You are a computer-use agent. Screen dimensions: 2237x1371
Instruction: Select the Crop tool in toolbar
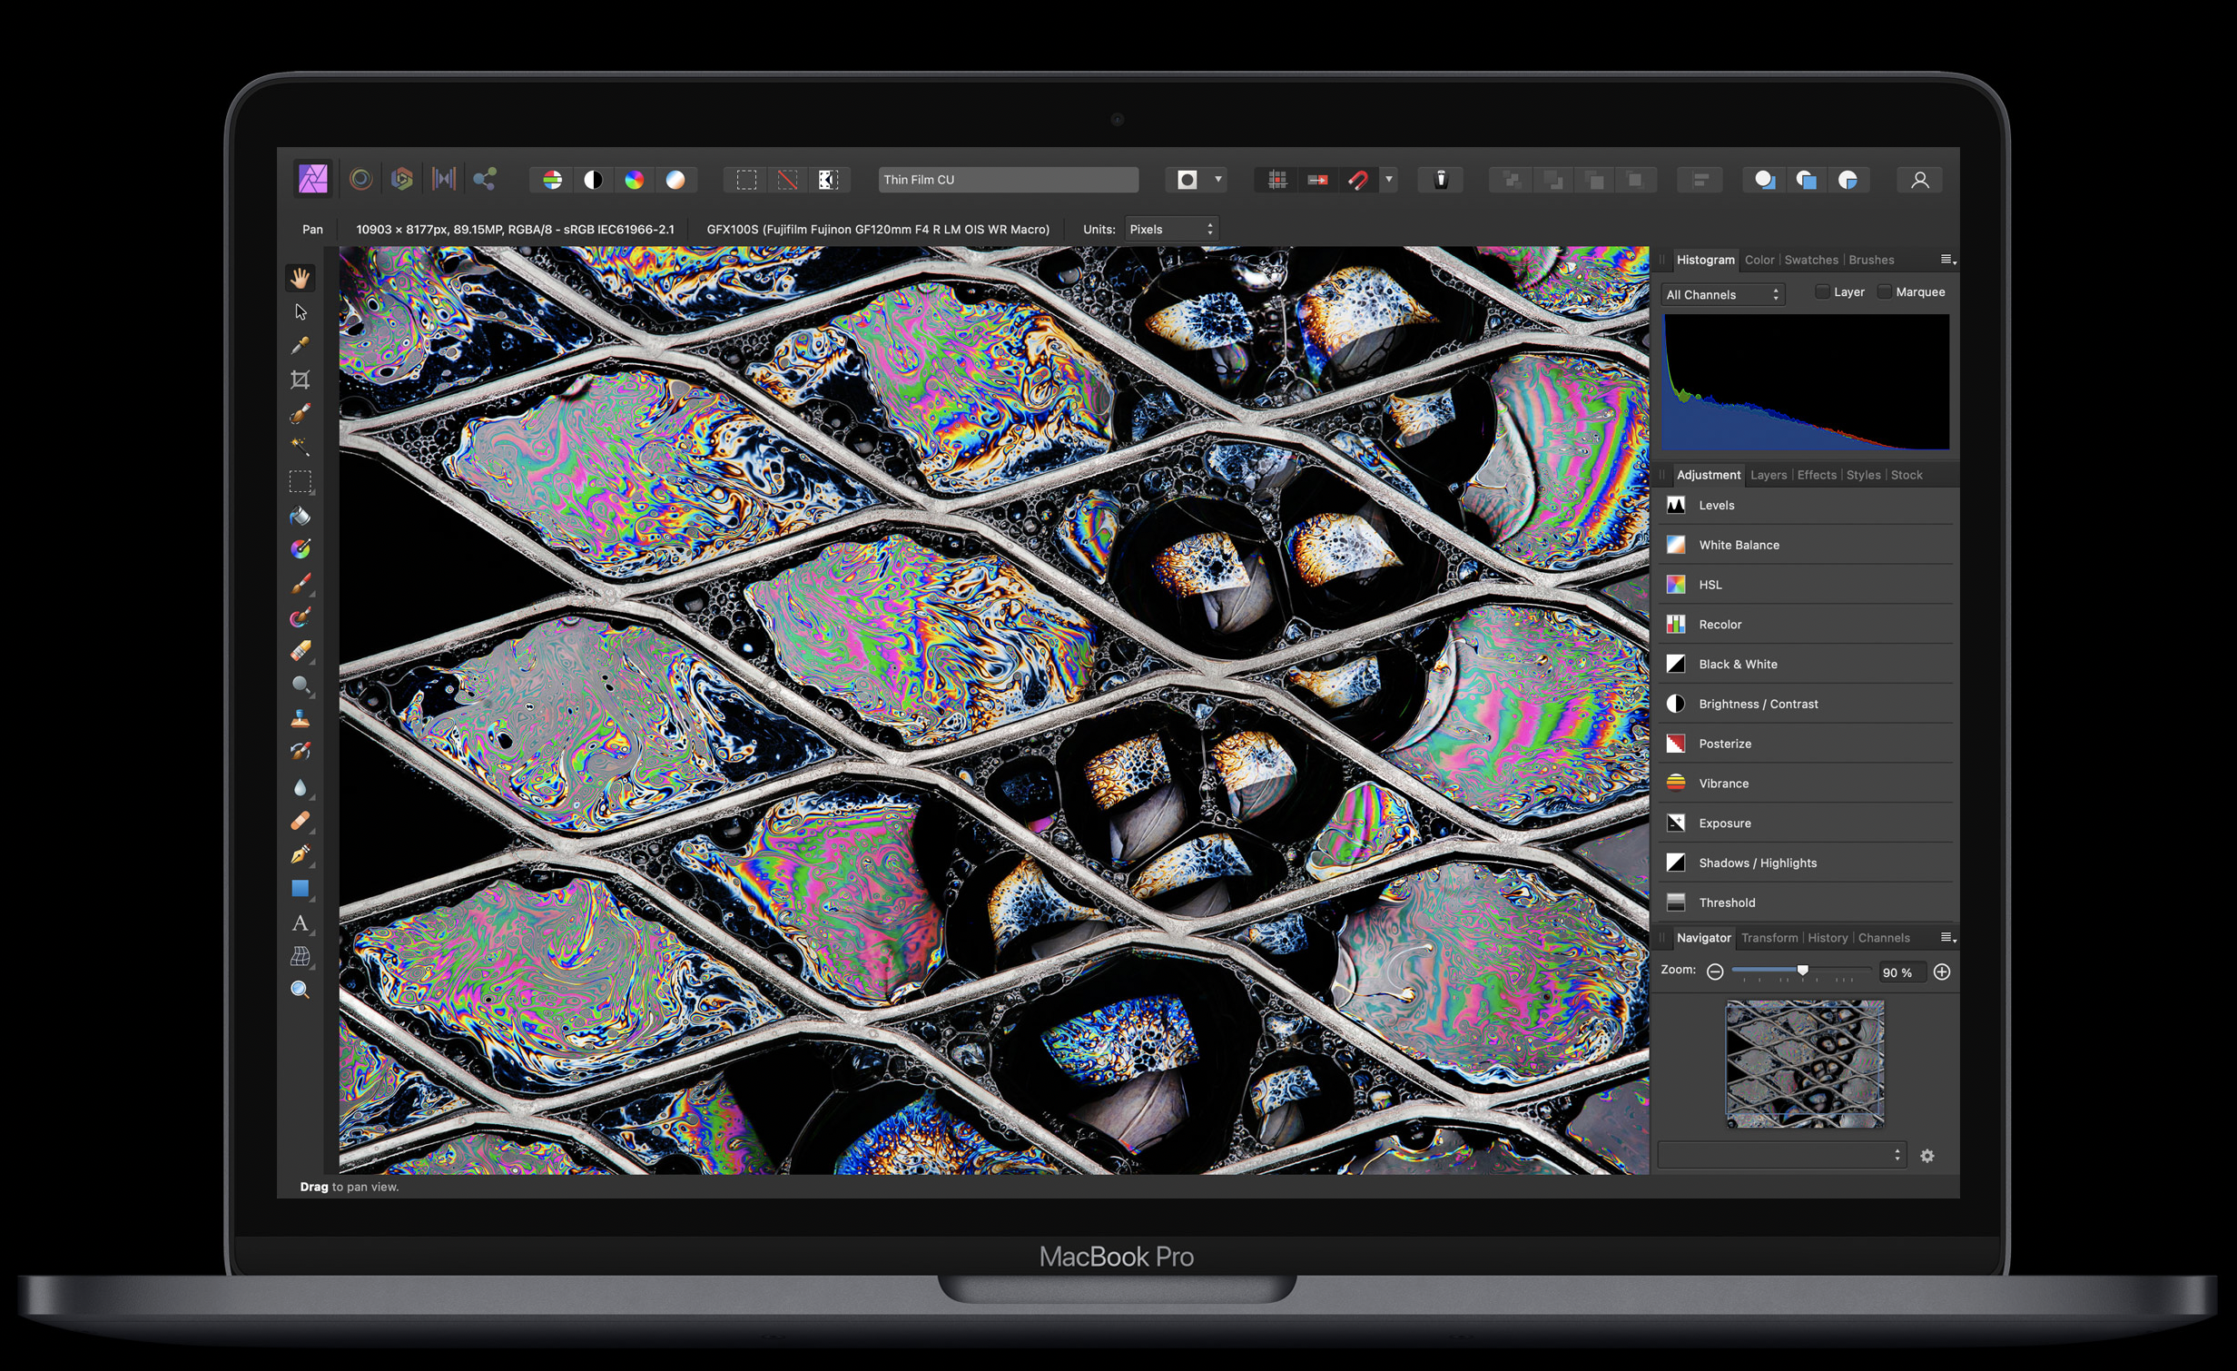pyautogui.click(x=301, y=380)
